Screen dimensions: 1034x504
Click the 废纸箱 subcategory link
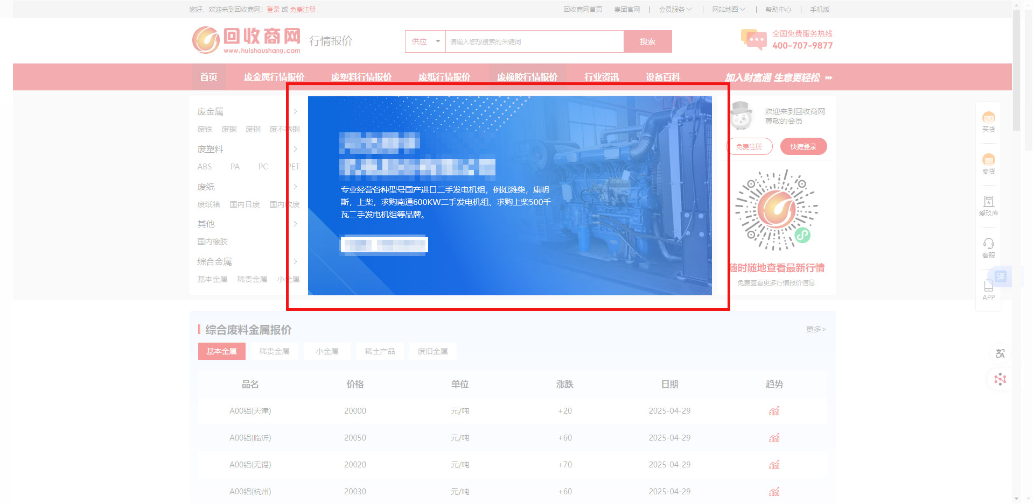(208, 204)
